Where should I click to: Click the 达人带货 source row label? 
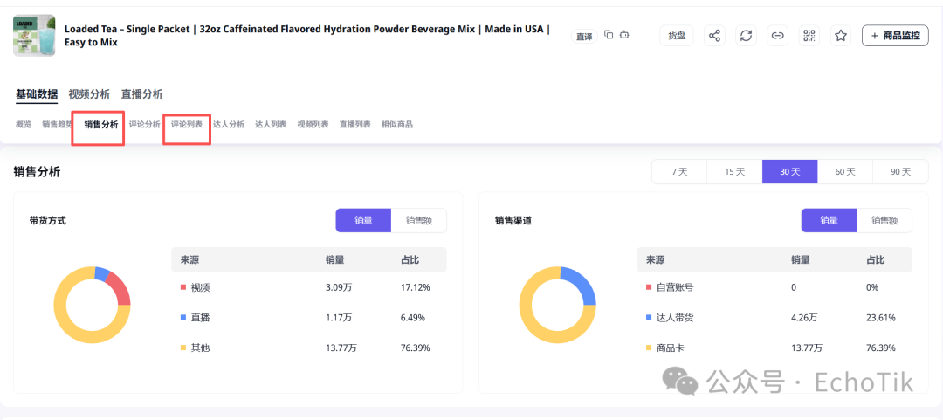tap(675, 318)
